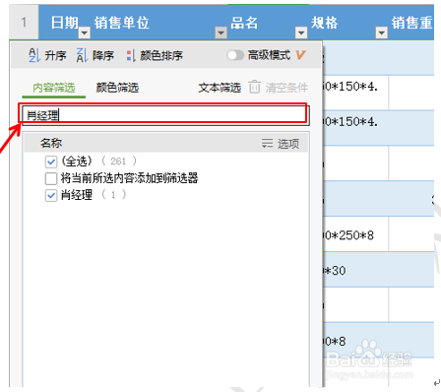Screen dimensions: 441x392
Task: Check 将当前所选内容添加到筛选器 checkbox
Action: (x=51, y=179)
